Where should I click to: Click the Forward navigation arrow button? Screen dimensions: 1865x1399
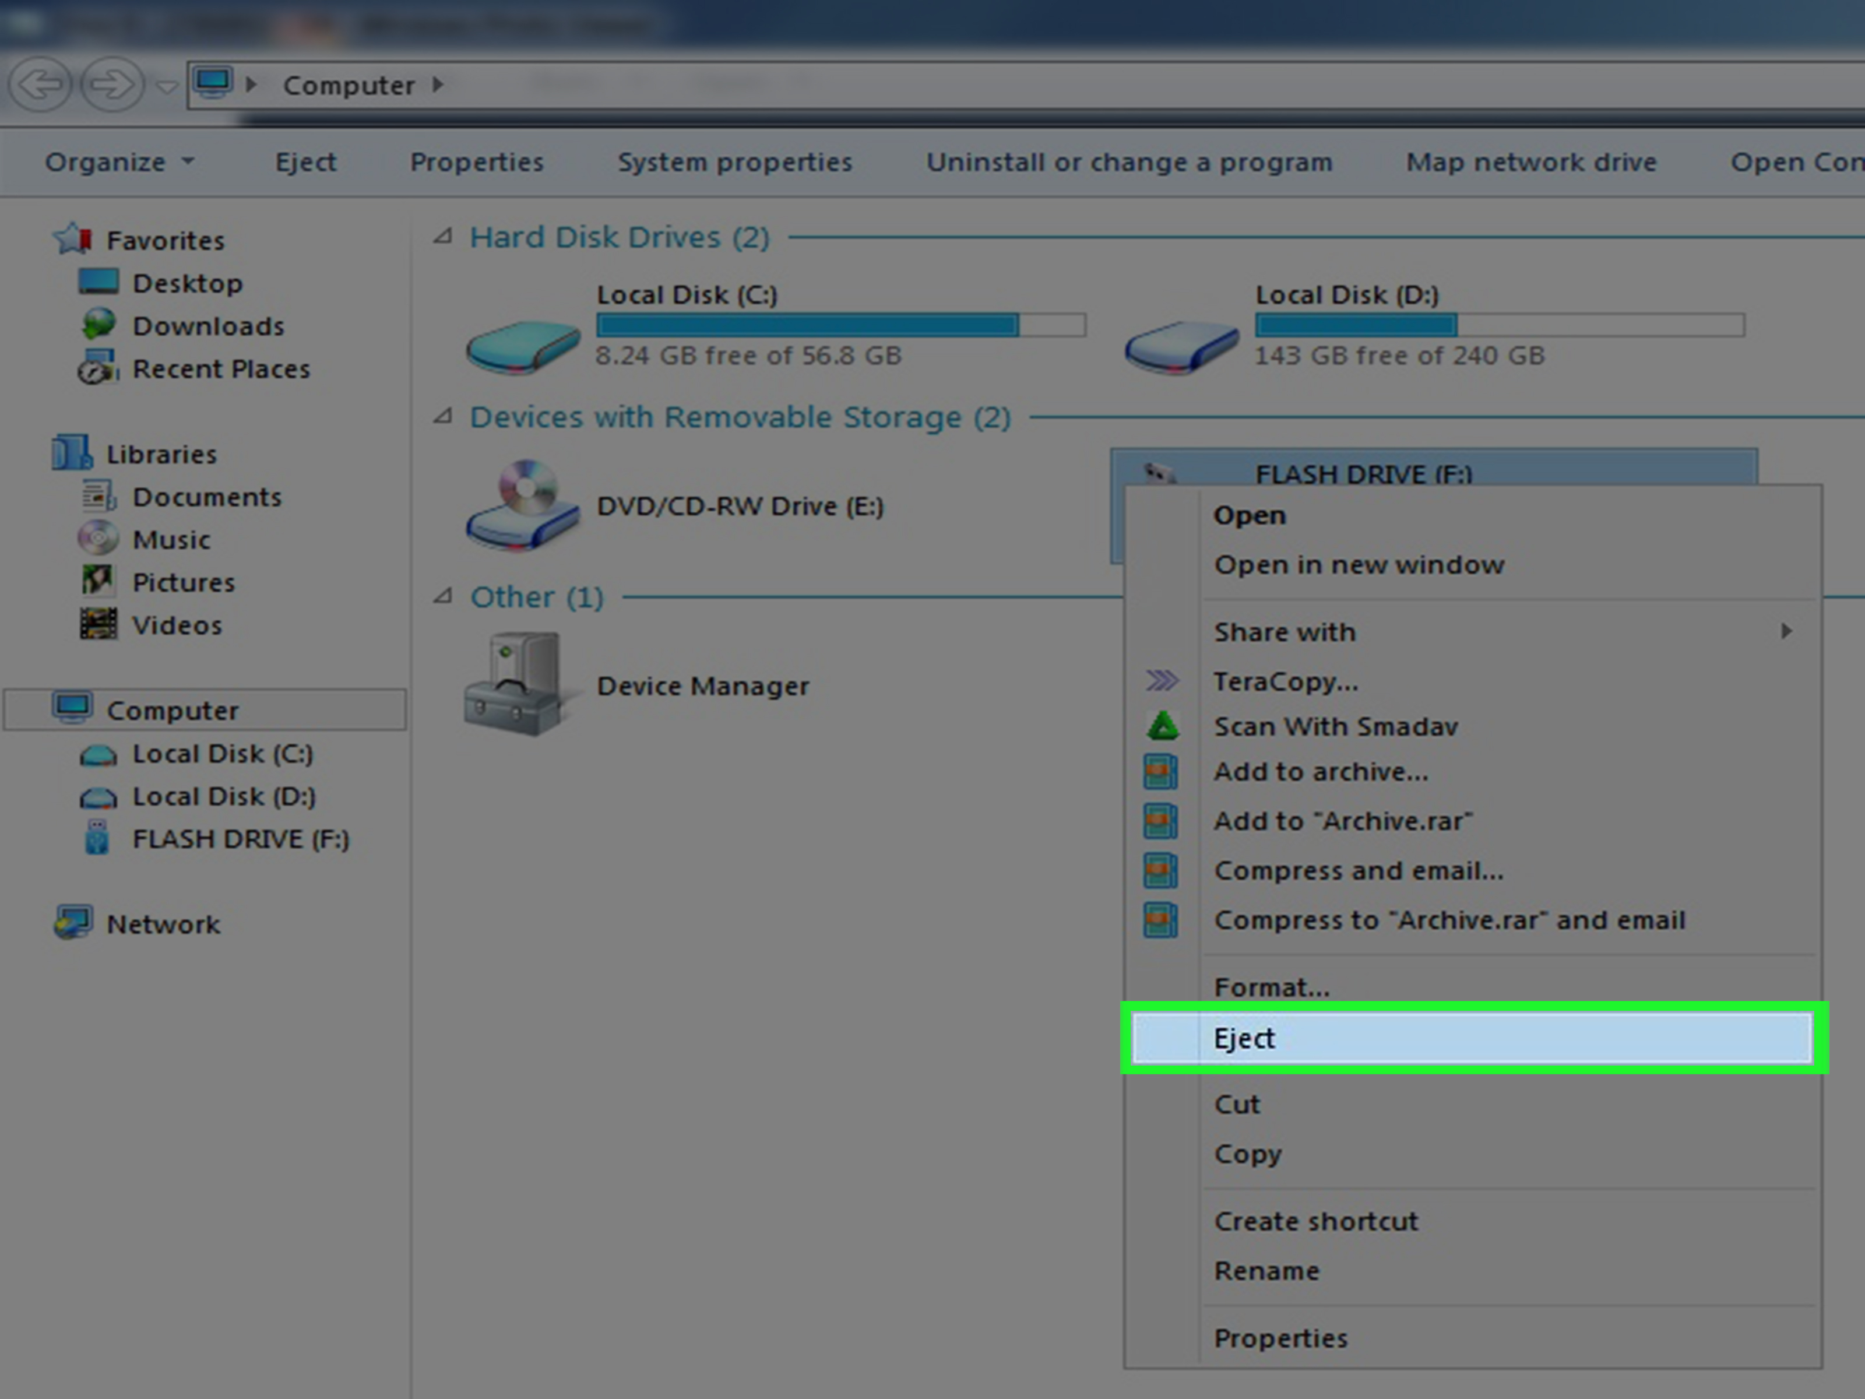[112, 85]
